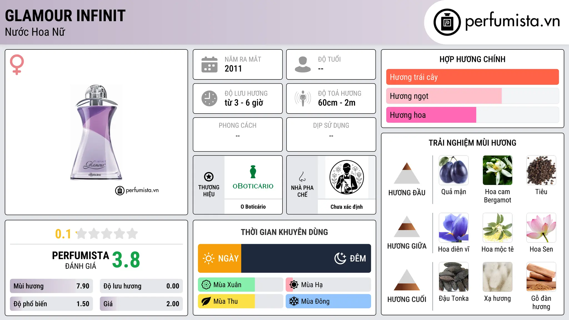Select the Hoa Sen lotus image
The height and width of the screenshot is (320, 569).
point(541,228)
